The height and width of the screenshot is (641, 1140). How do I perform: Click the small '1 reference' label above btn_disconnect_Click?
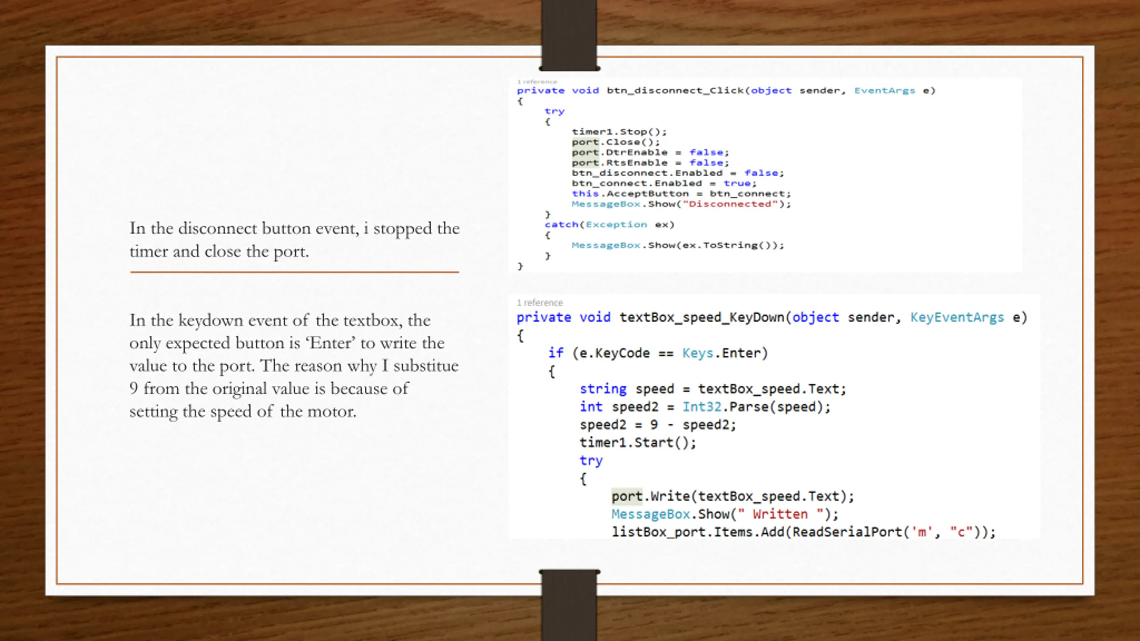[537, 82]
